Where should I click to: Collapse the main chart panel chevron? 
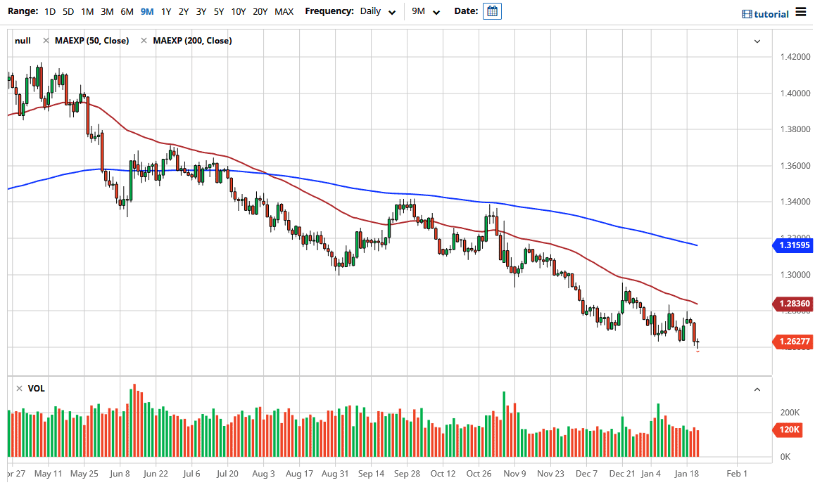point(757,41)
